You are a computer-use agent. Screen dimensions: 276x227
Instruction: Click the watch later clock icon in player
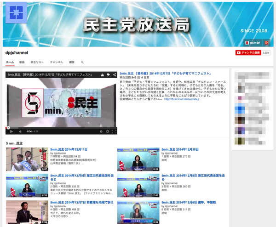click(x=101, y=131)
